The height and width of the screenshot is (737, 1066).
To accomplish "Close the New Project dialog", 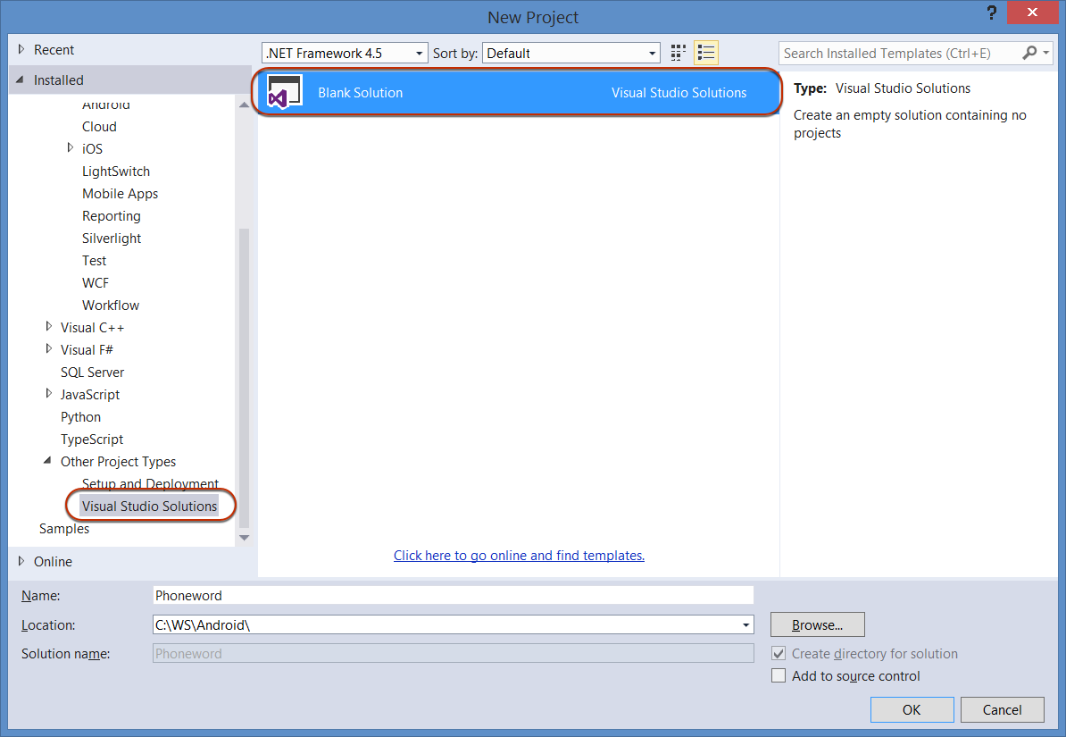I will click(x=1032, y=13).
